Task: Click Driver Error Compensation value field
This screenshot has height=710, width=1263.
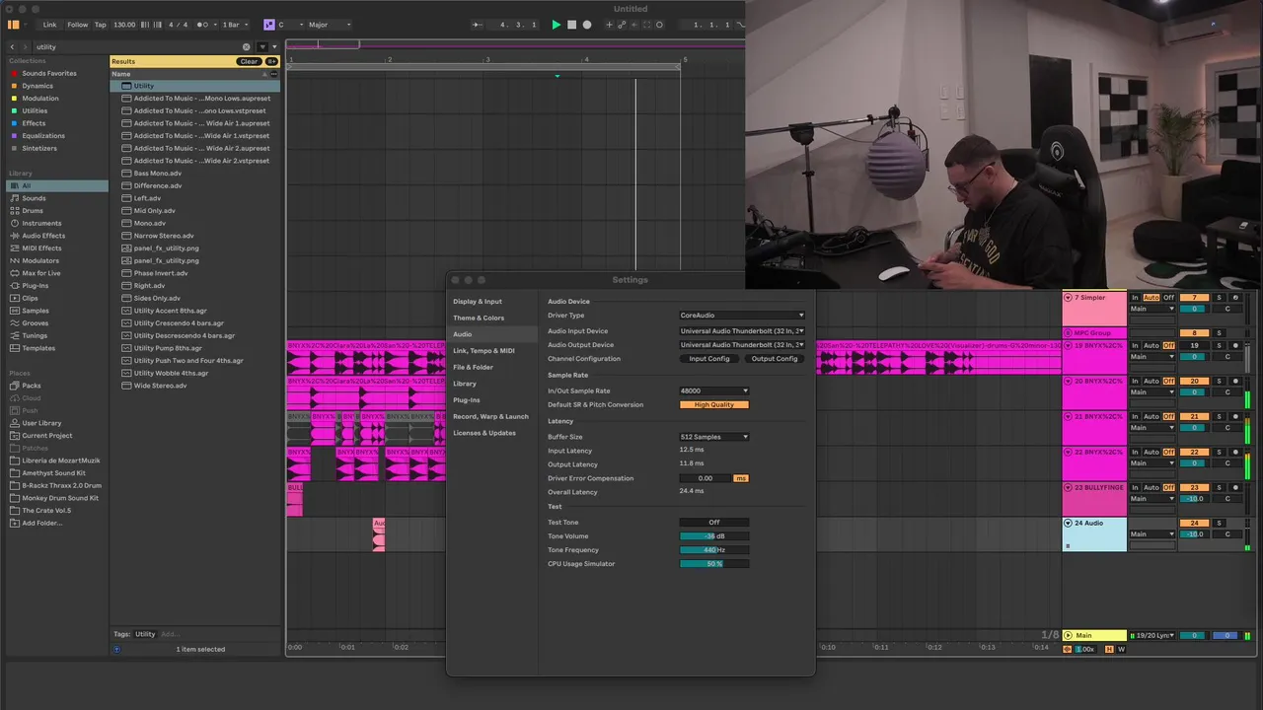Action: [x=706, y=478]
